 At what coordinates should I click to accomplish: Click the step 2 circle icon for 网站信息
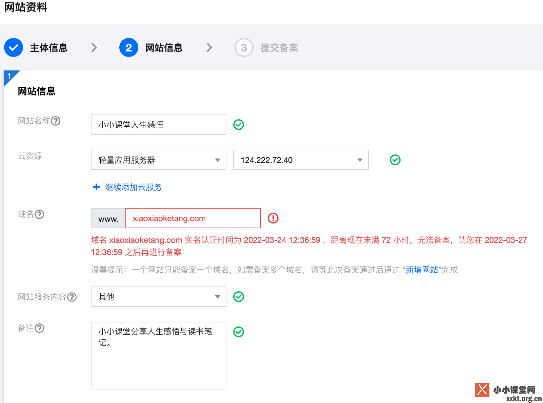129,47
